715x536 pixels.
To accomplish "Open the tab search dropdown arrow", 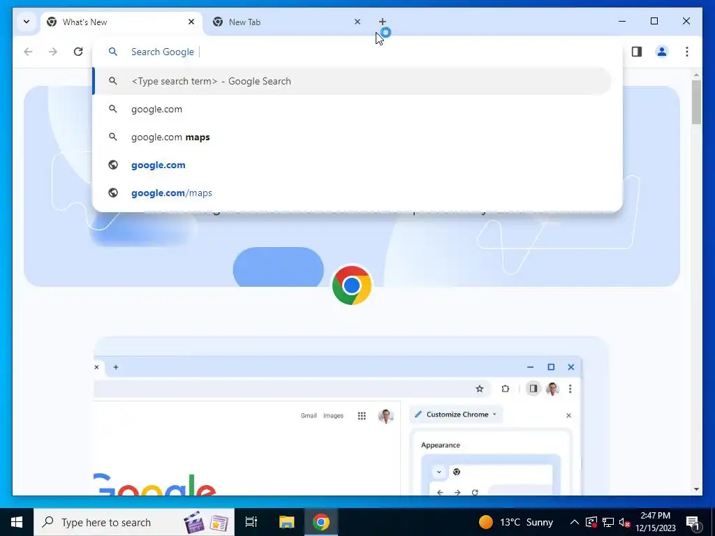I will (27, 22).
